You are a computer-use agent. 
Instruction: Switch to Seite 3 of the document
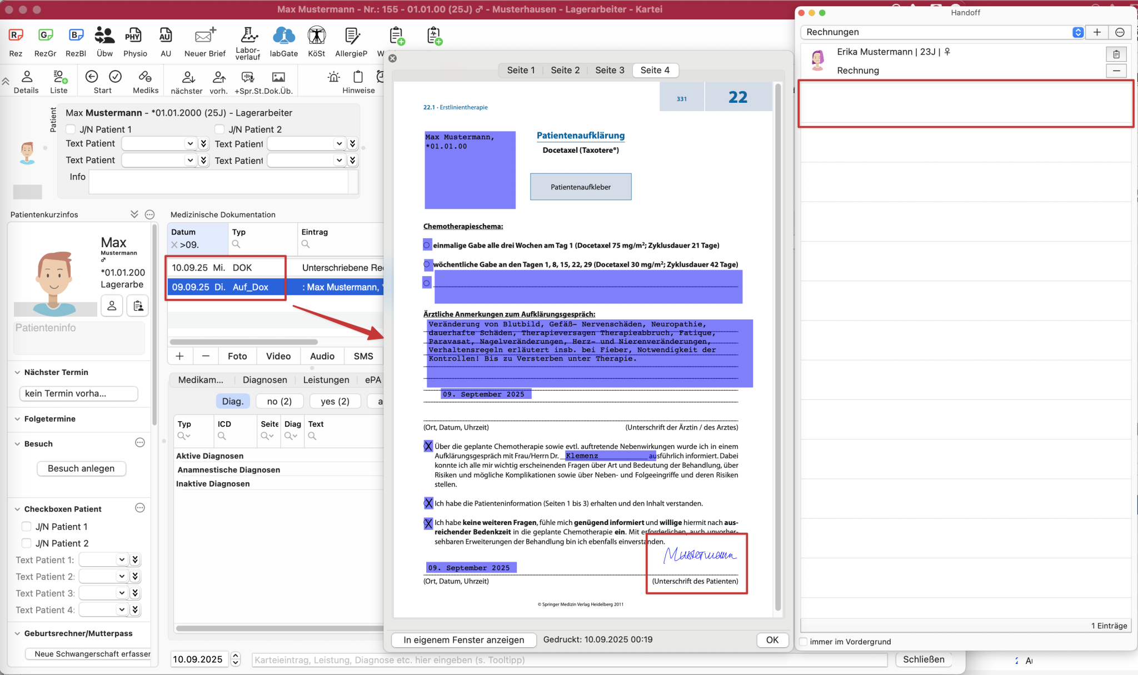pos(610,70)
